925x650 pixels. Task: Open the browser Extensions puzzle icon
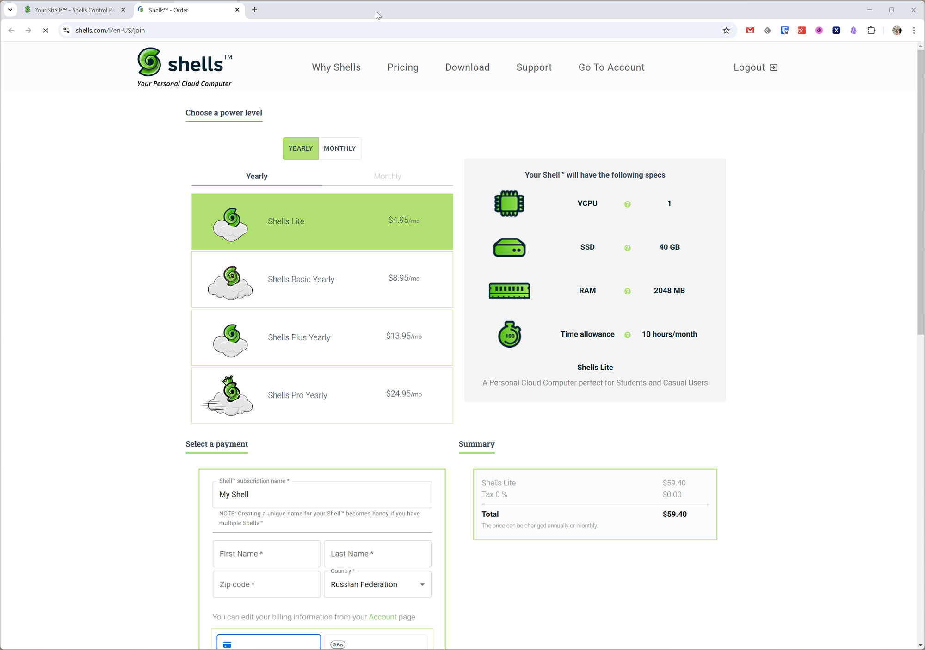tap(871, 31)
